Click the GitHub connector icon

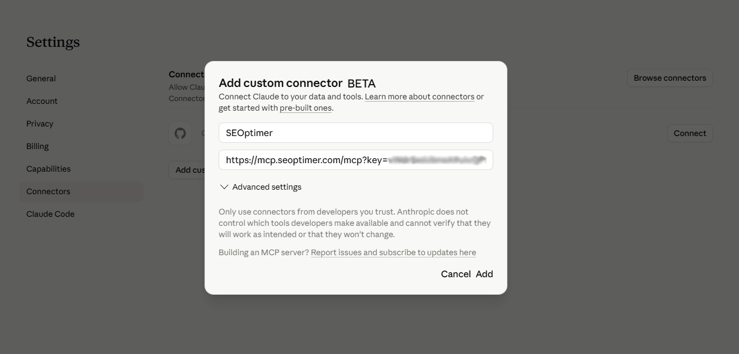(180, 133)
